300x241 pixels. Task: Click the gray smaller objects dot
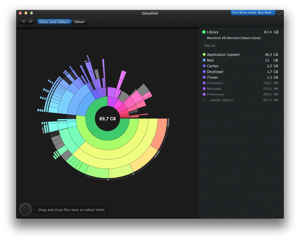click(204, 100)
